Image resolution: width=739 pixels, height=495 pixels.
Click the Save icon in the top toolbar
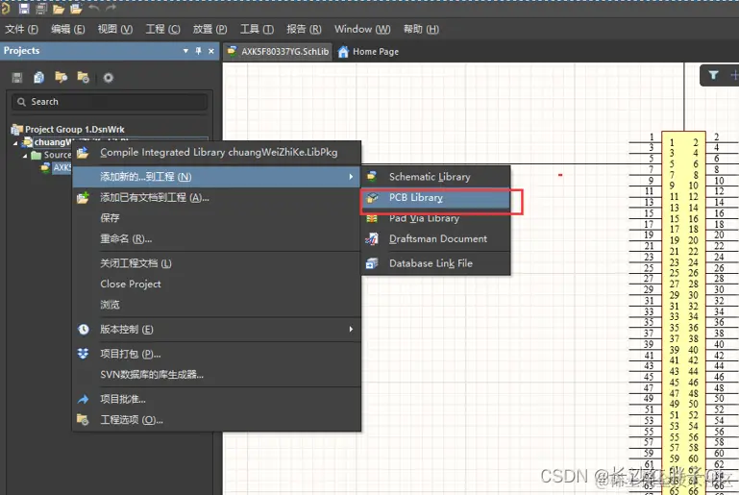24,8
